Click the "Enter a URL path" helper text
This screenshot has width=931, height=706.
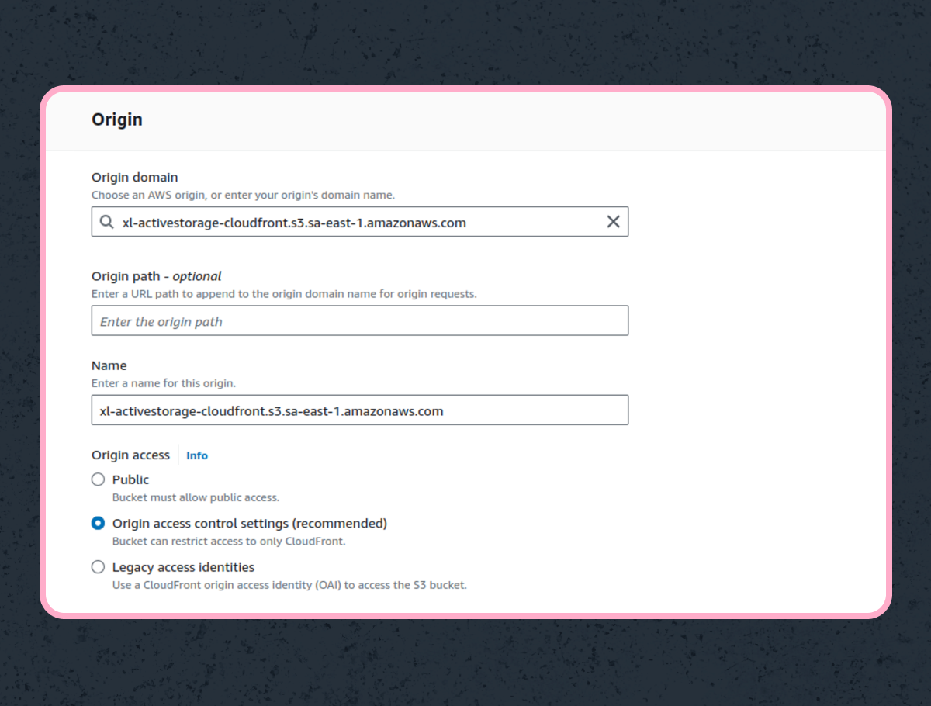tap(284, 294)
